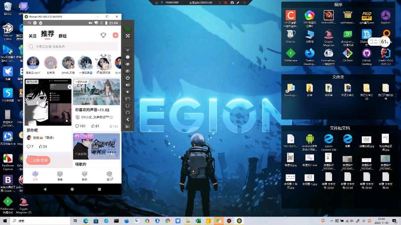Open the first live avatar in the row

[33, 63]
